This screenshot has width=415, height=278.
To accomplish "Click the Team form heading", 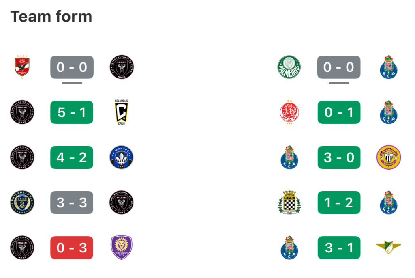I will click(x=51, y=16).
